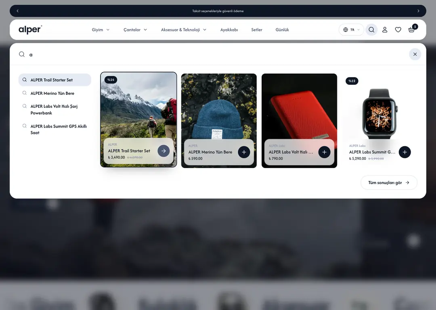Open the TR language selector
436x310 pixels.
click(x=352, y=30)
